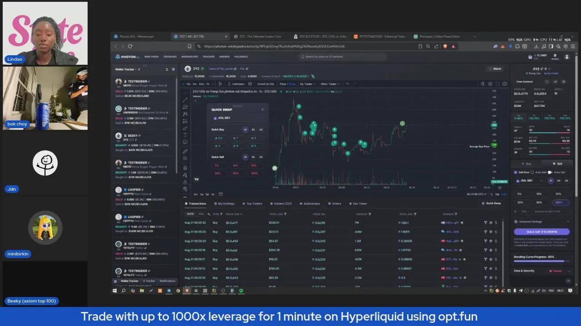The width and height of the screenshot is (581, 326).
Task: Select S2 preset in Quick Buy
Action: click(254, 129)
